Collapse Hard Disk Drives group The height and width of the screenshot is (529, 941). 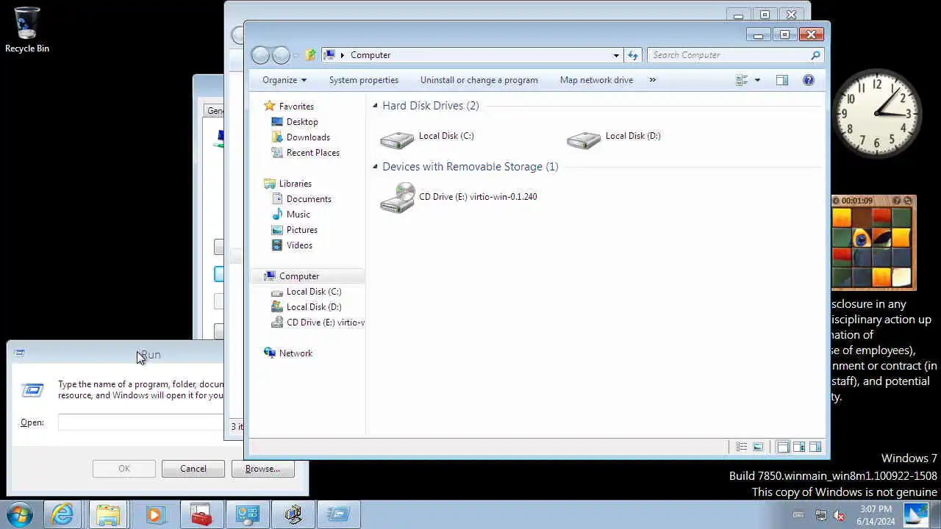375,106
